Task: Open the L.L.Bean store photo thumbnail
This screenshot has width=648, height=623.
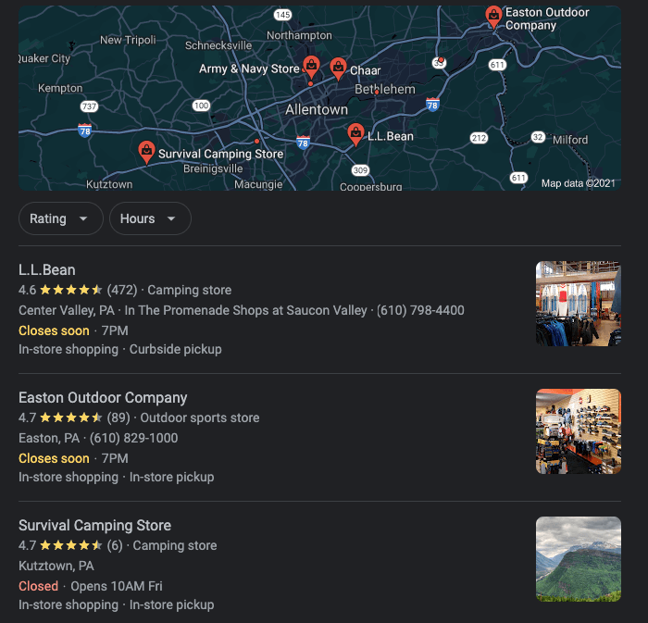Action: [x=579, y=304]
